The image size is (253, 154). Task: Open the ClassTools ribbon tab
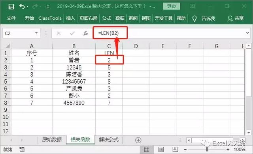(50, 18)
